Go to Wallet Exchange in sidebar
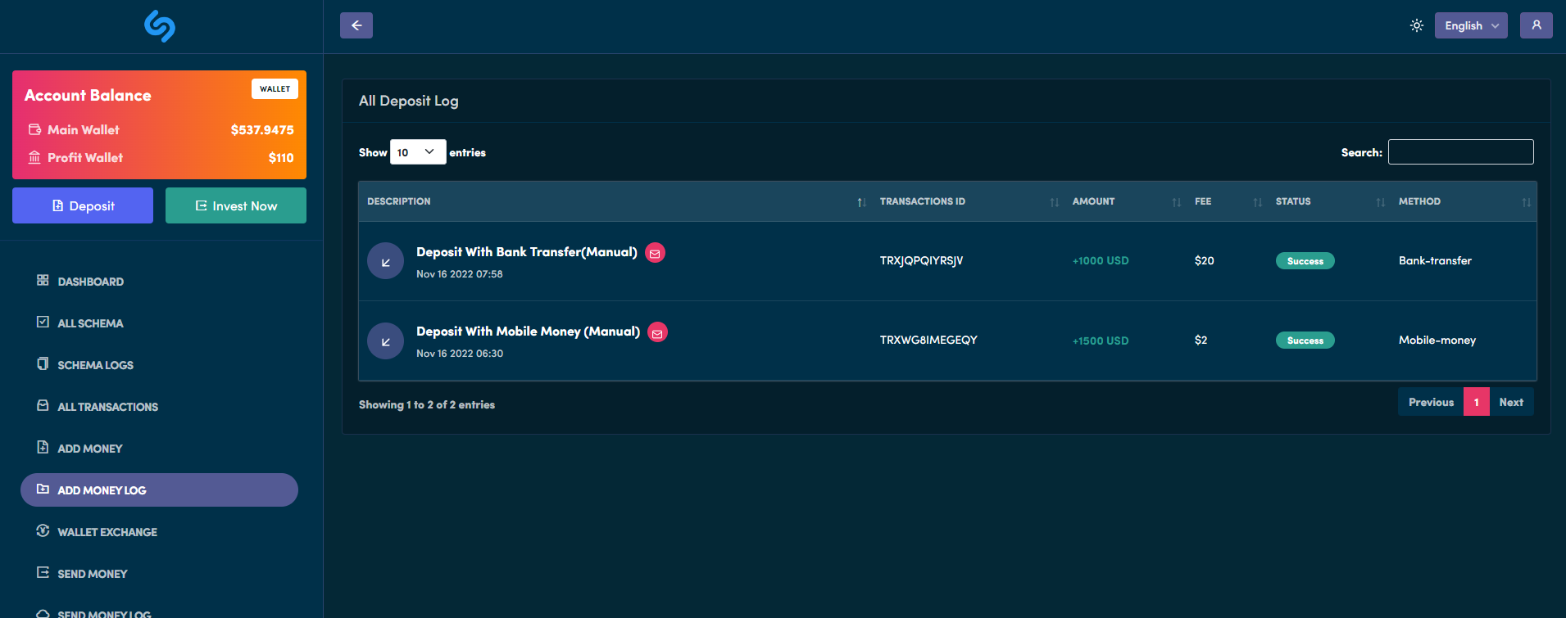 107,532
